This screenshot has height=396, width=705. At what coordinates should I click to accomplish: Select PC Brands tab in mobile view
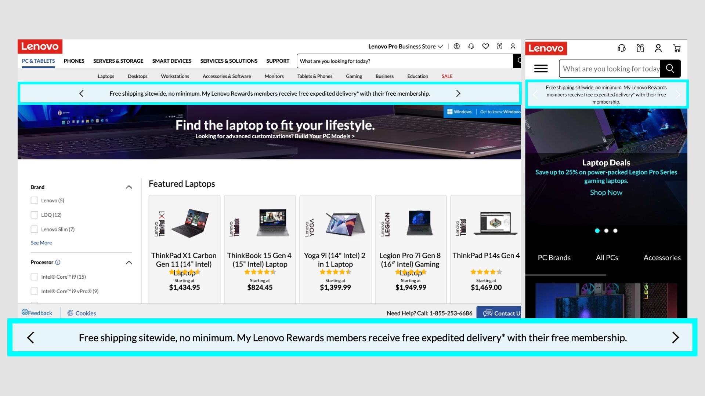[554, 258]
